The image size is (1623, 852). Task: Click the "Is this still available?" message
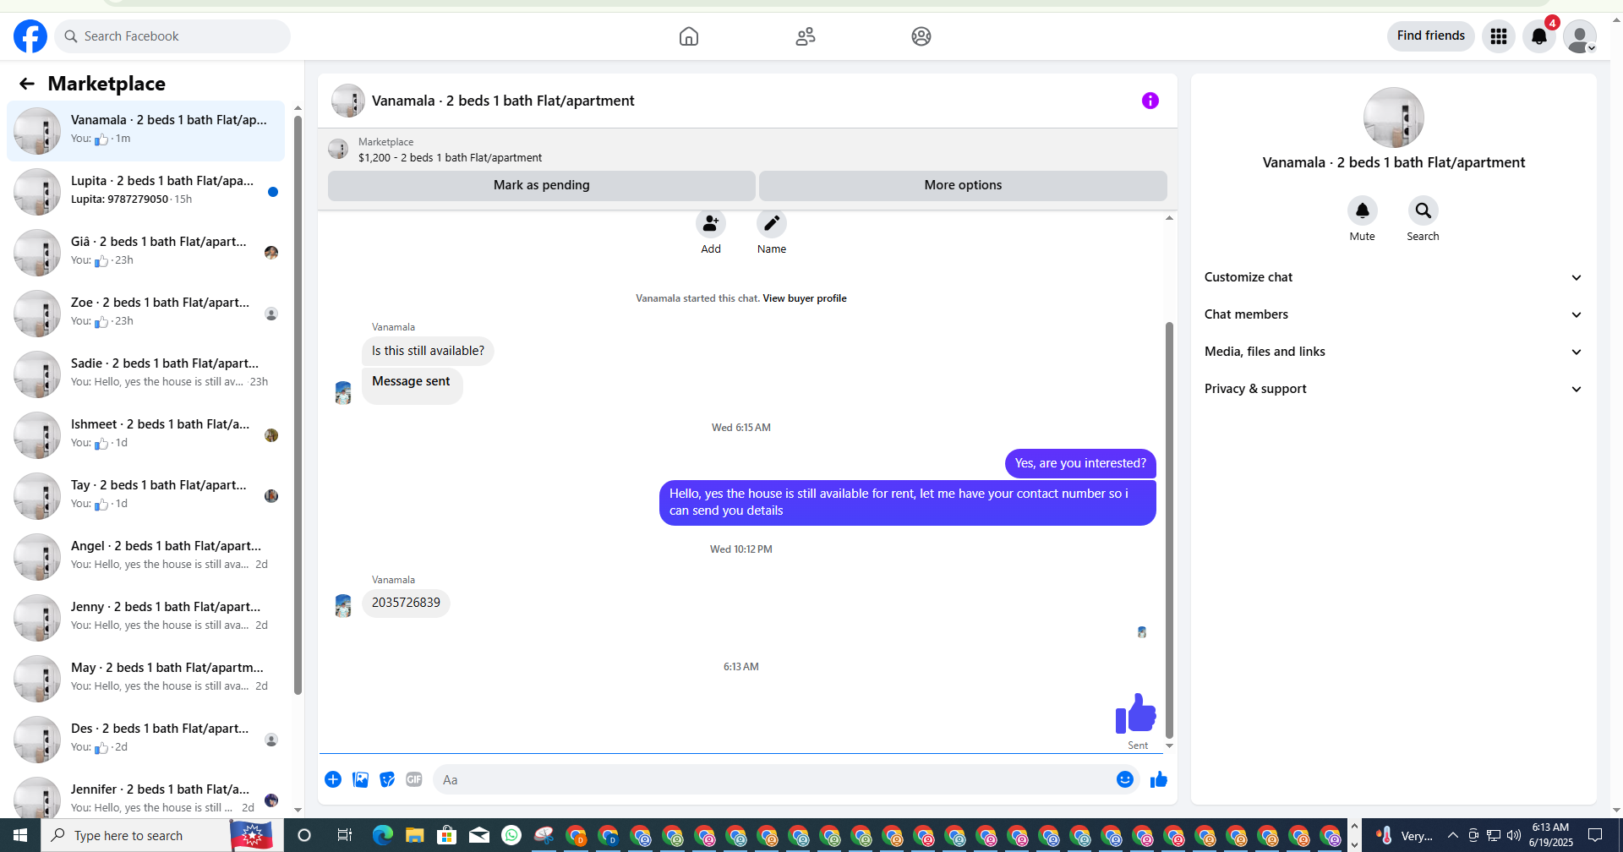[428, 351]
